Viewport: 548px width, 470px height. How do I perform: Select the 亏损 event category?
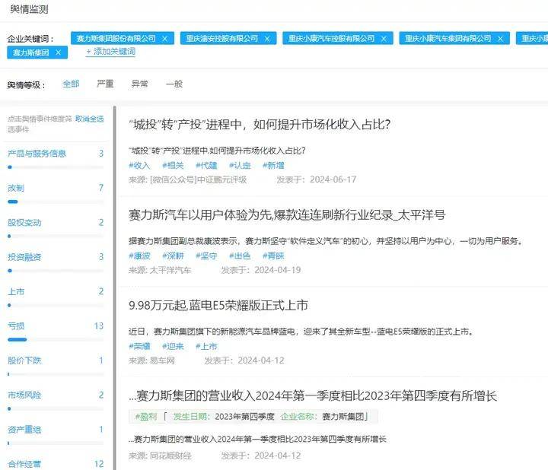tap(16, 326)
